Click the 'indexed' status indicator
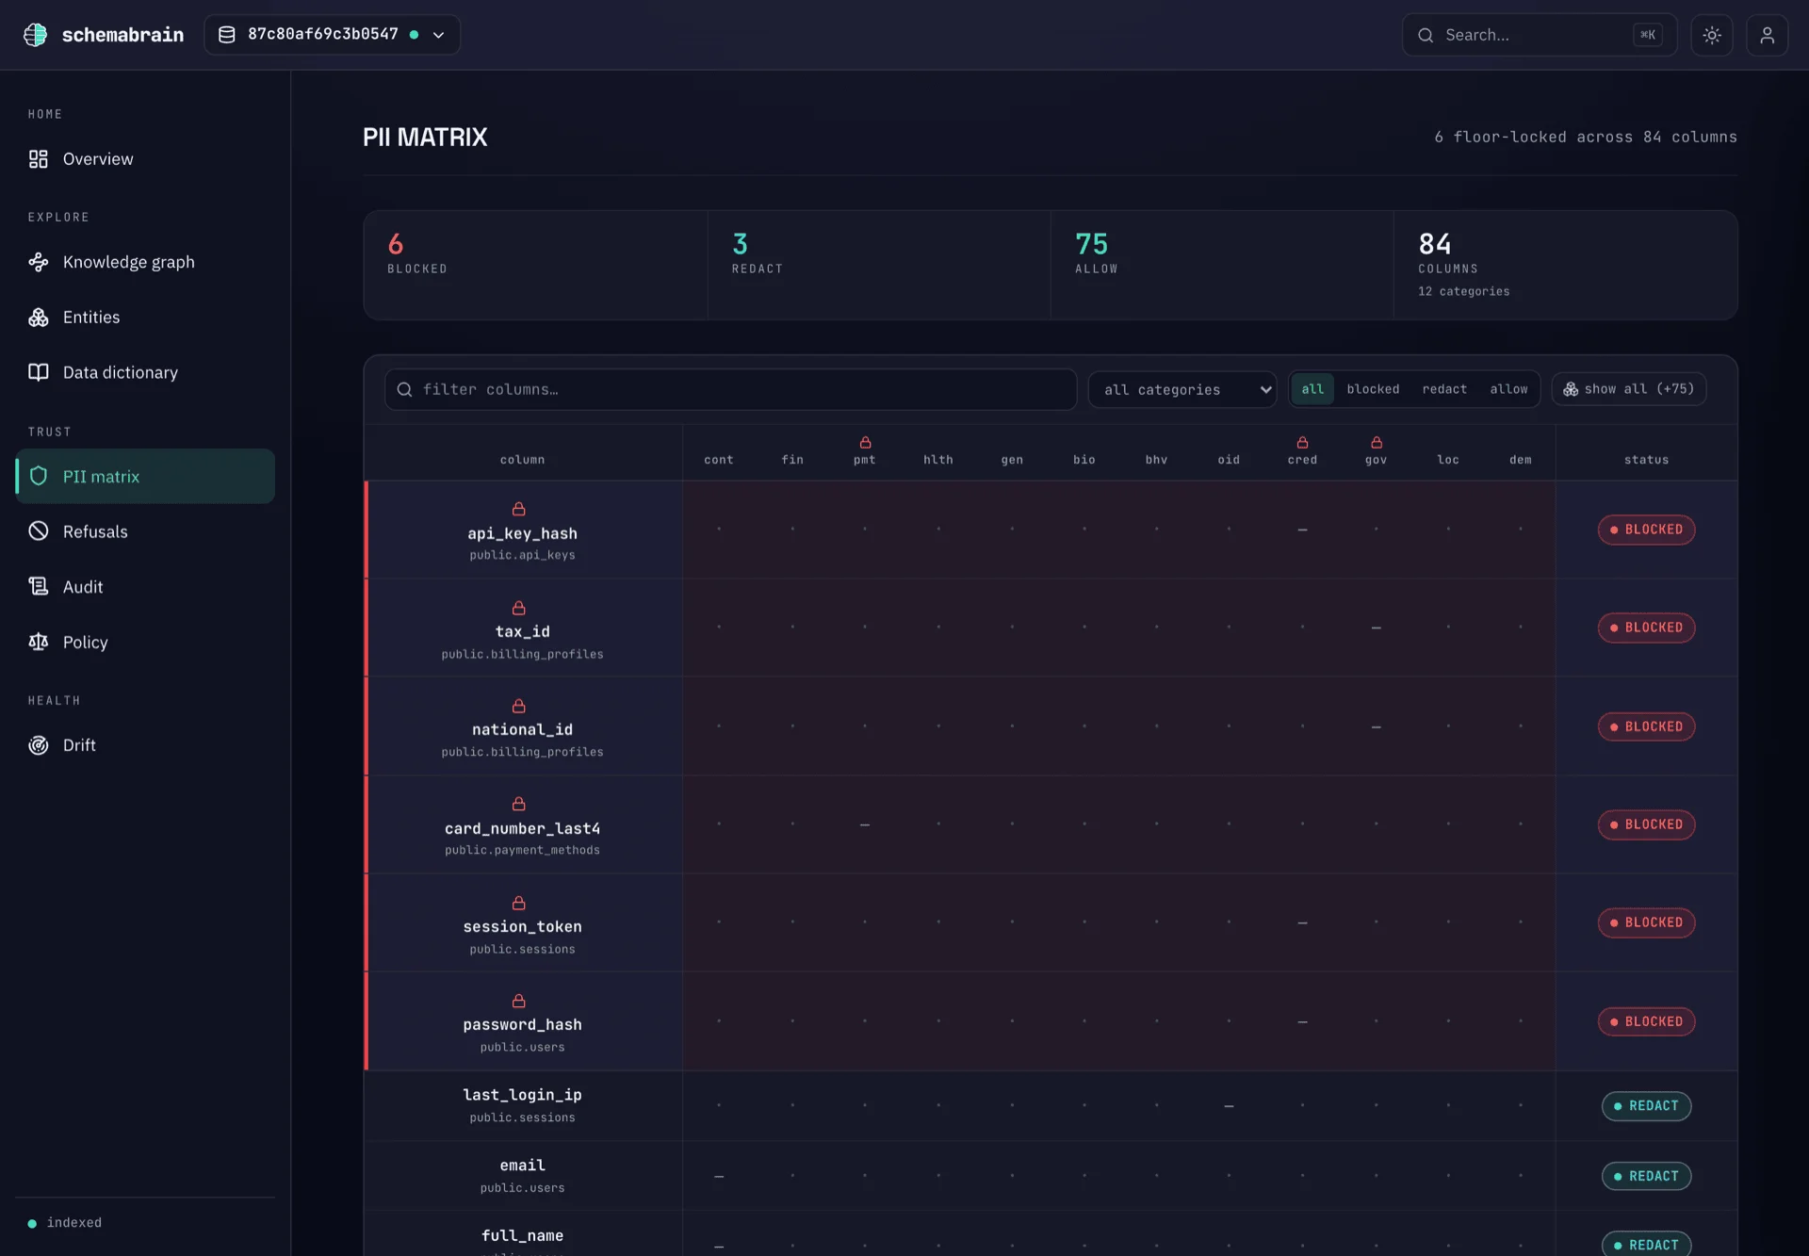This screenshot has width=1809, height=1256. pos(65,1223)
